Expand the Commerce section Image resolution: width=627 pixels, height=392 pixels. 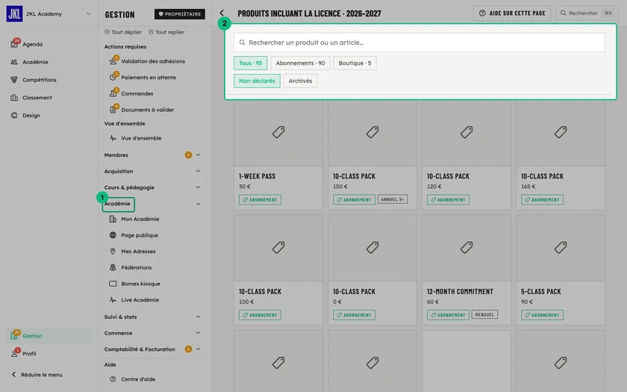(x=198, y=333)
